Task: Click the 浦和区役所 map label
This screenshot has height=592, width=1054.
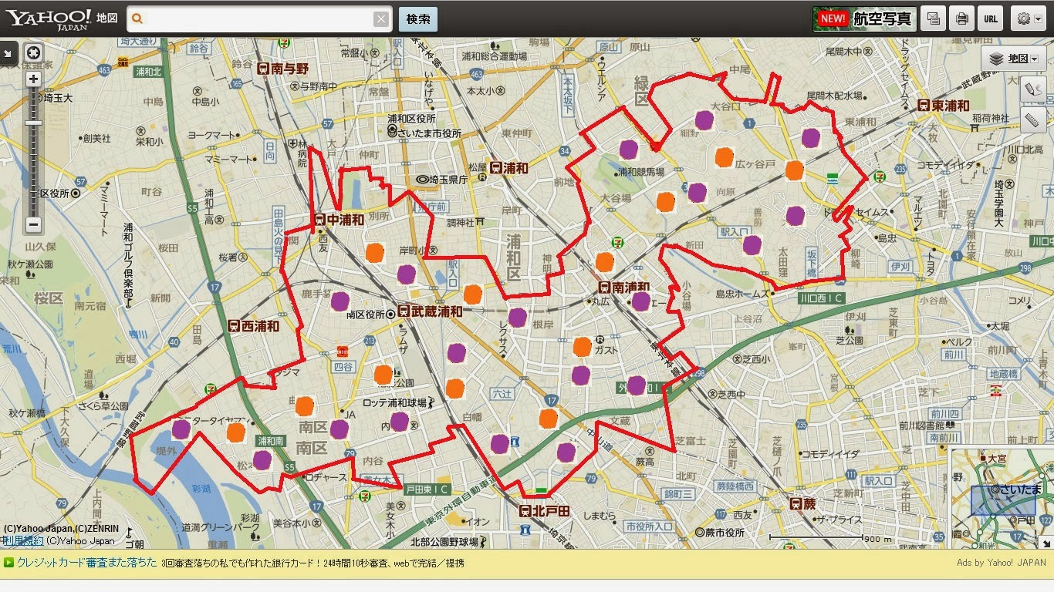Action: pyautogui.click(x=411, y=119)
